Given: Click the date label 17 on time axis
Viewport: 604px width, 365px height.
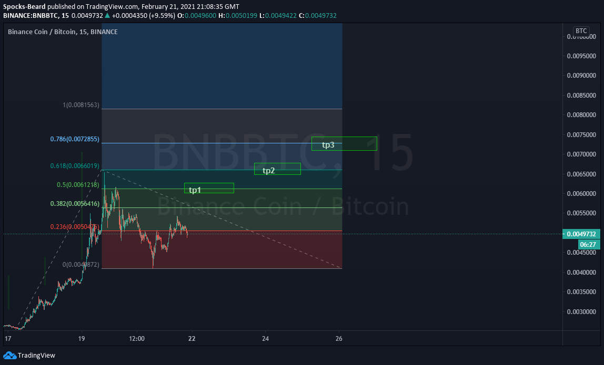Looking at the screenshot, I should [x=8, y=338].
